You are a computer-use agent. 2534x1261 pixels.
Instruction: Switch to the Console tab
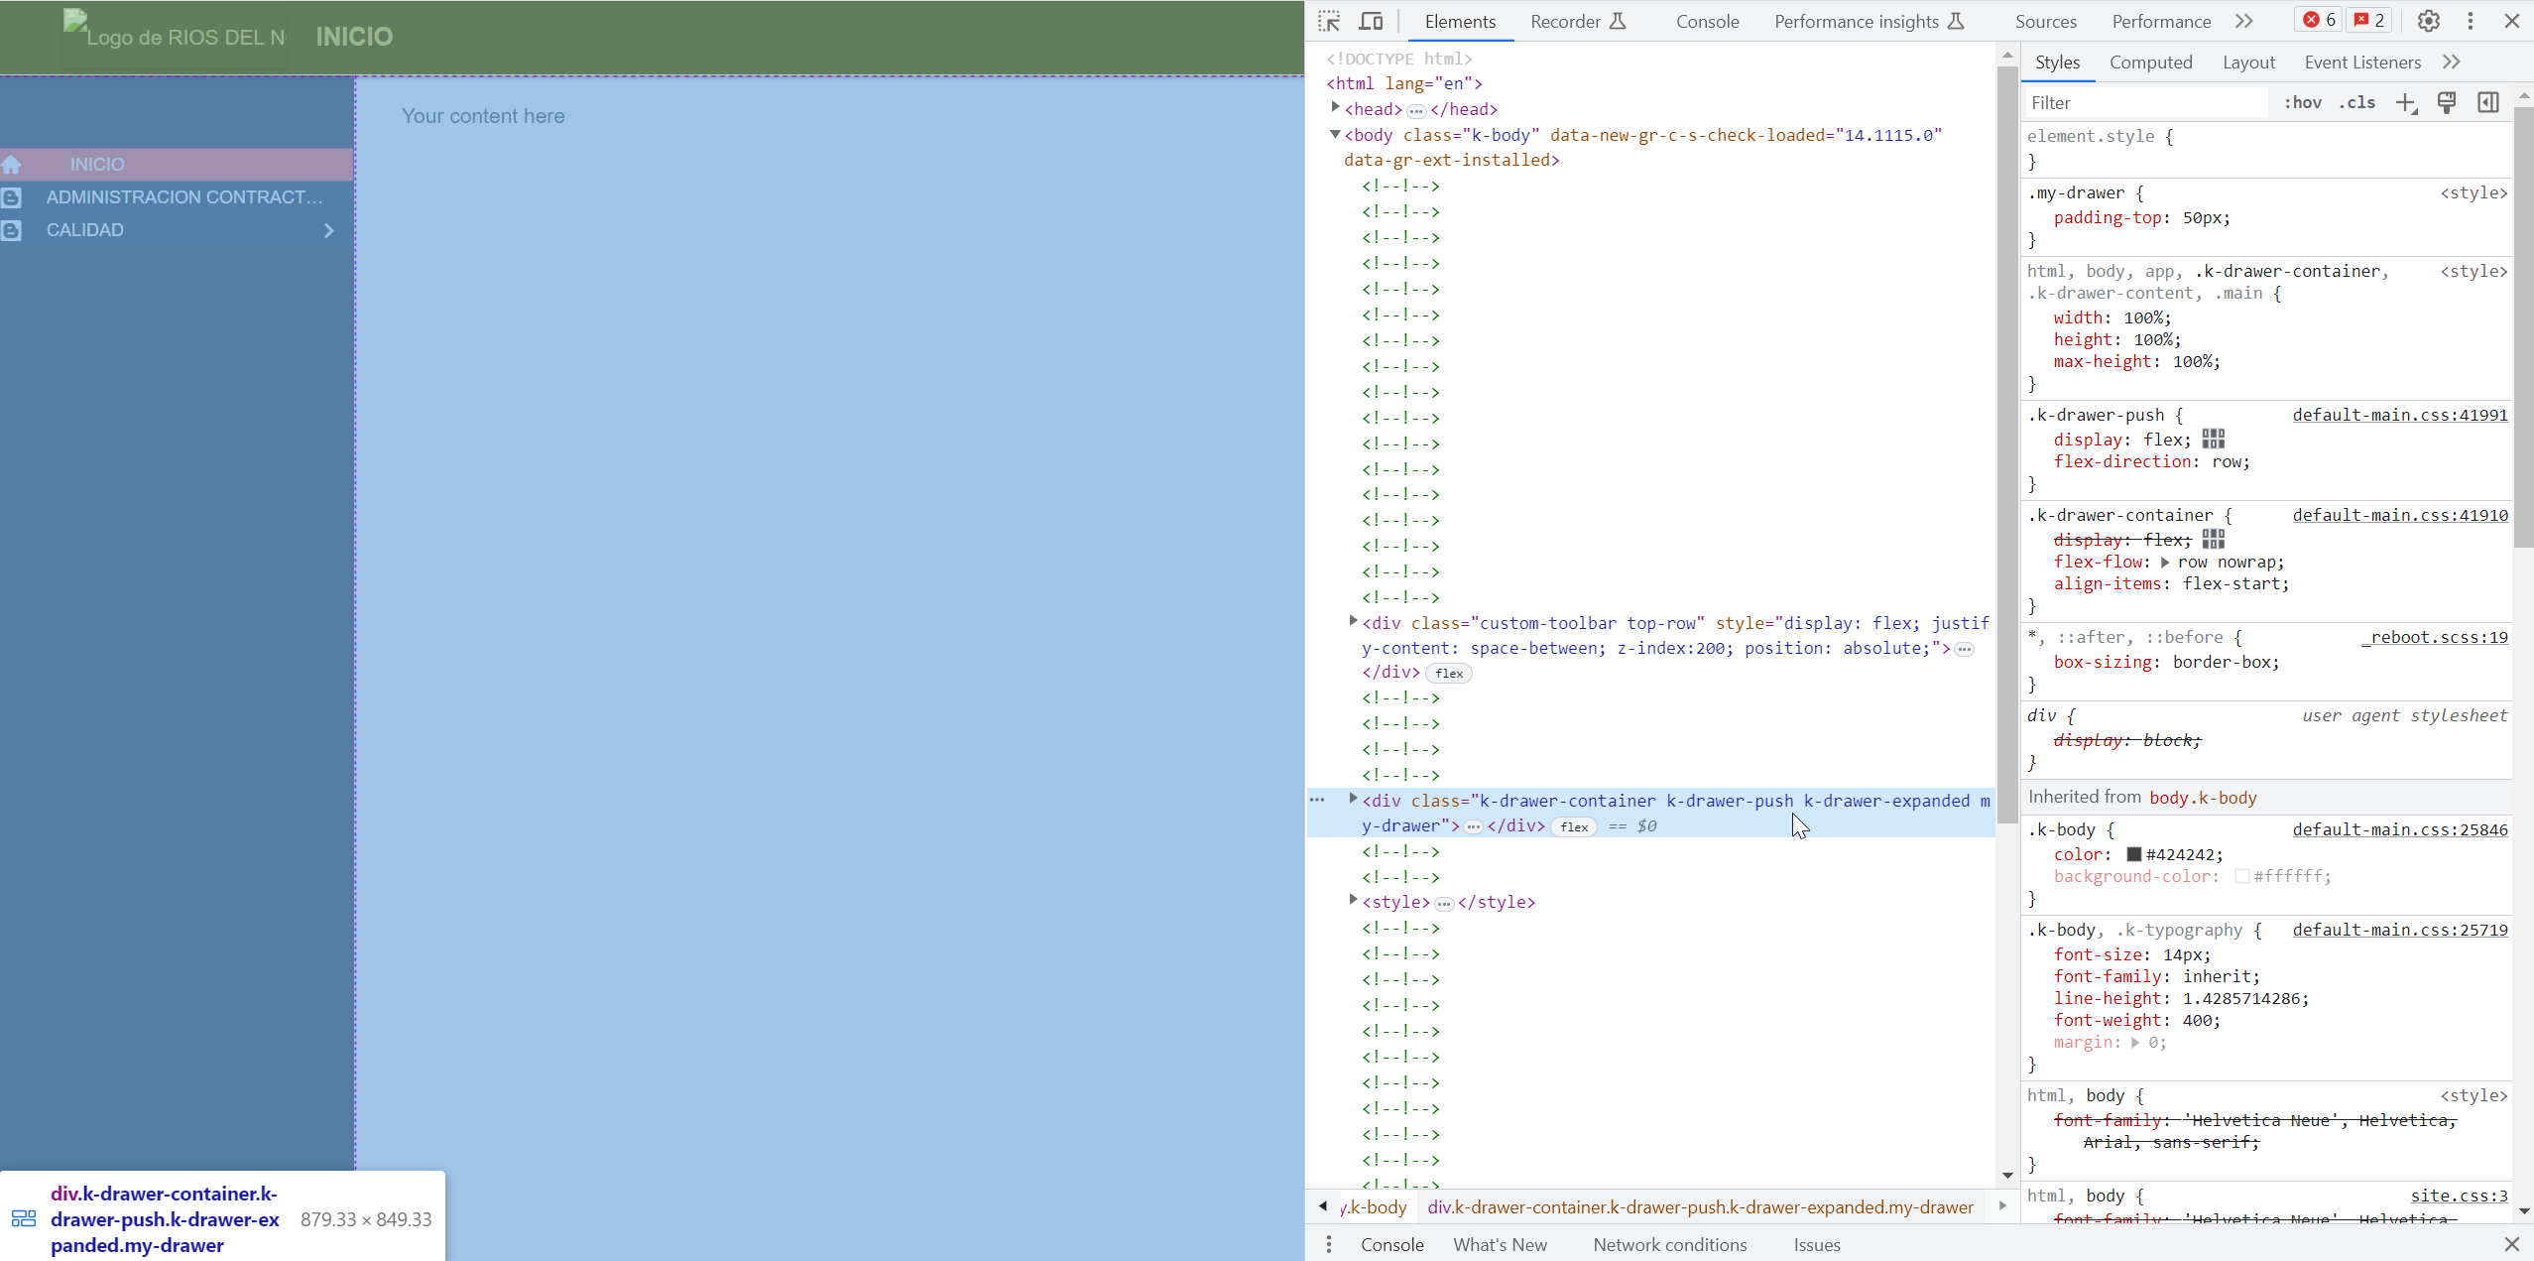point(1707,21)
